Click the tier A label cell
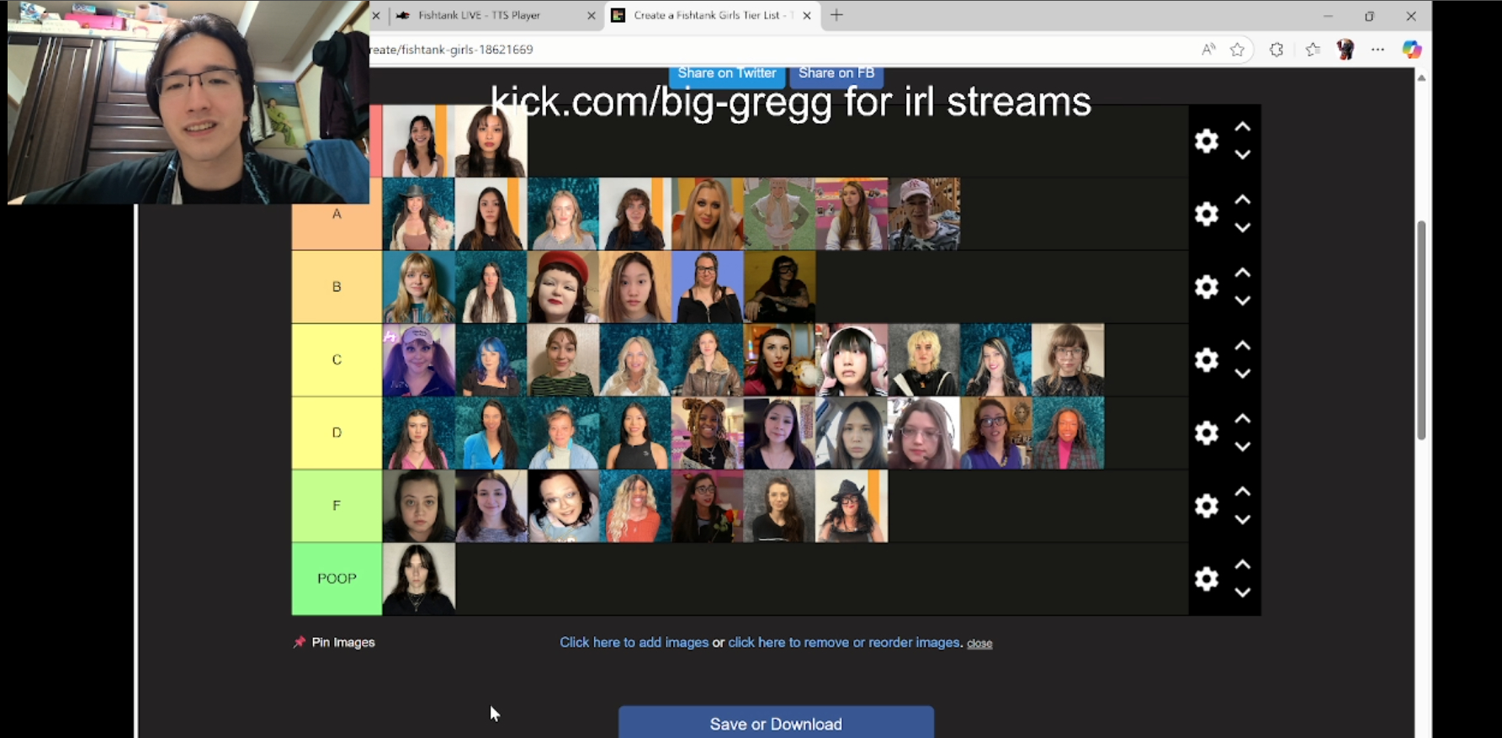The width and height of the screenshot is (1502, 738). point(337,214)
